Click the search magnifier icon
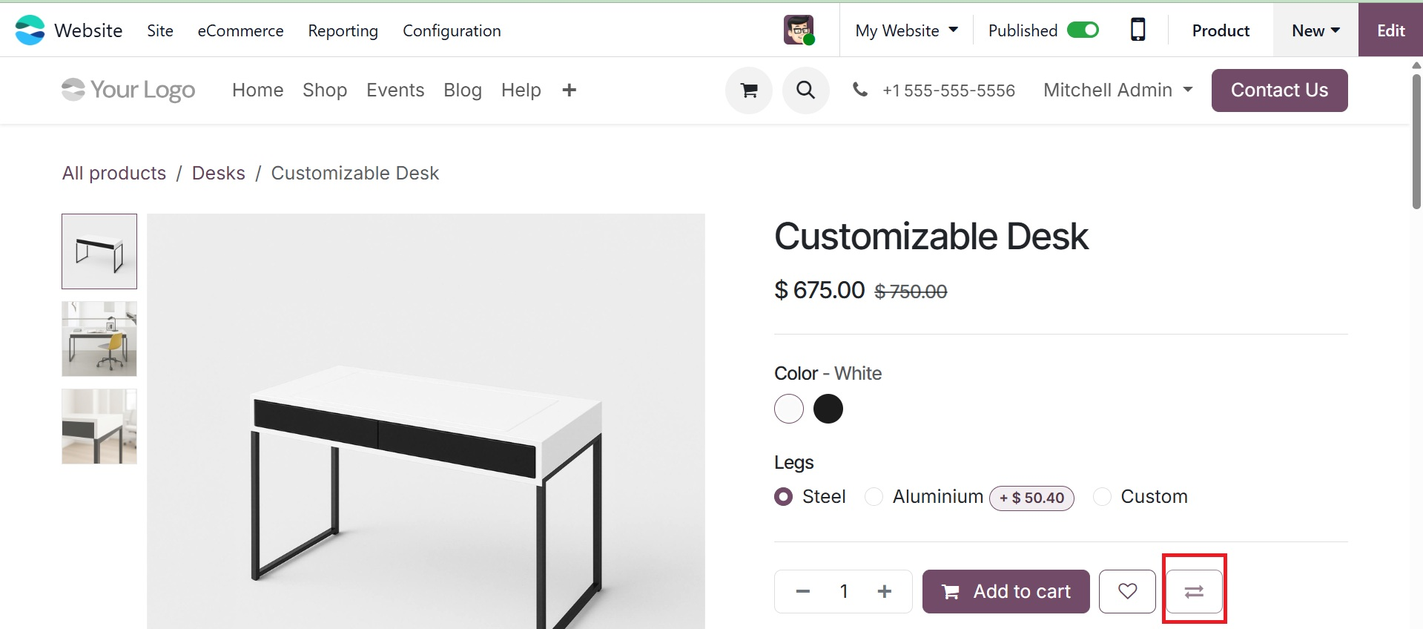Image resolution: width=1423 pixels, height=629 pixels. tap(805, 90)
